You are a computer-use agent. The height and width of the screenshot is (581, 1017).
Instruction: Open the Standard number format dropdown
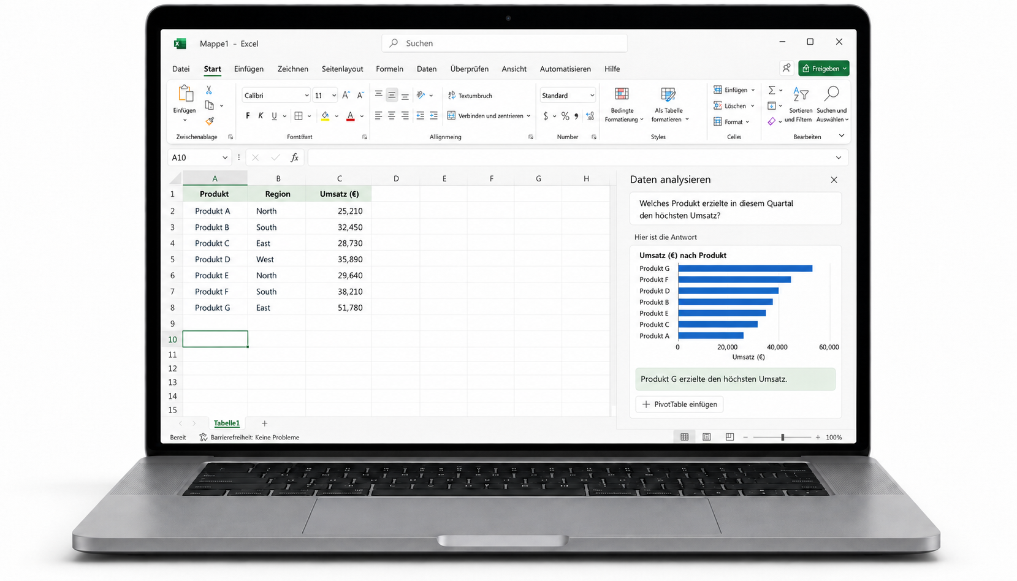592,96
